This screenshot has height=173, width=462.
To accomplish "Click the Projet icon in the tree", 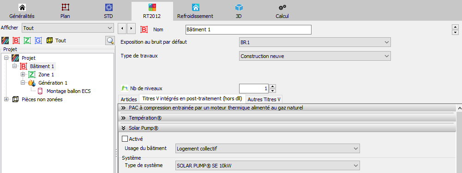I will [15, 58].
